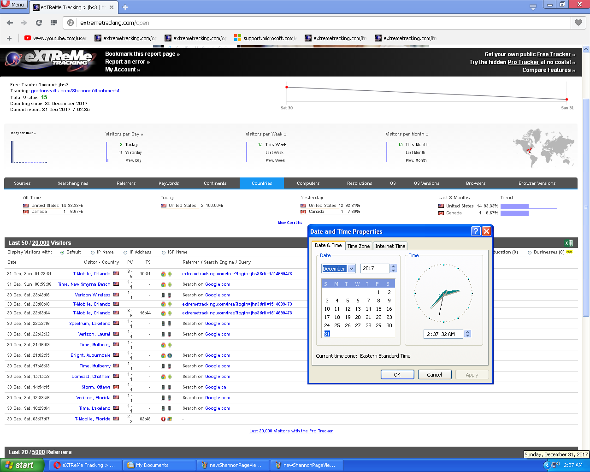Click the browser back arrow
The height and width of the screenshot is (472, 590).
coord(10,23)
